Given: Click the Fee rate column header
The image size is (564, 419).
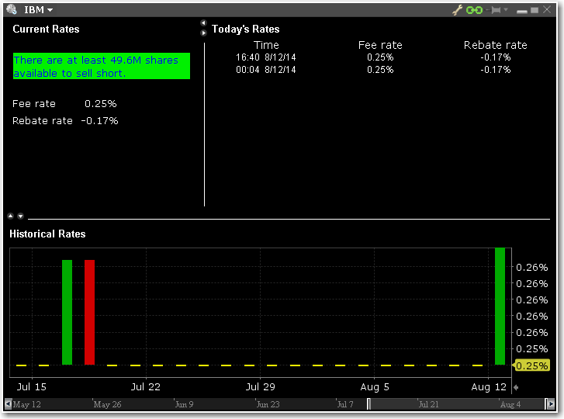Looking at the screenshot, I should point(380,45).
